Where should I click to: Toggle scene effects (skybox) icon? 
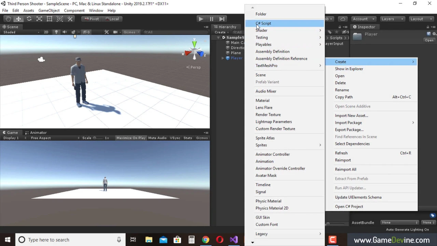(73, 32)
